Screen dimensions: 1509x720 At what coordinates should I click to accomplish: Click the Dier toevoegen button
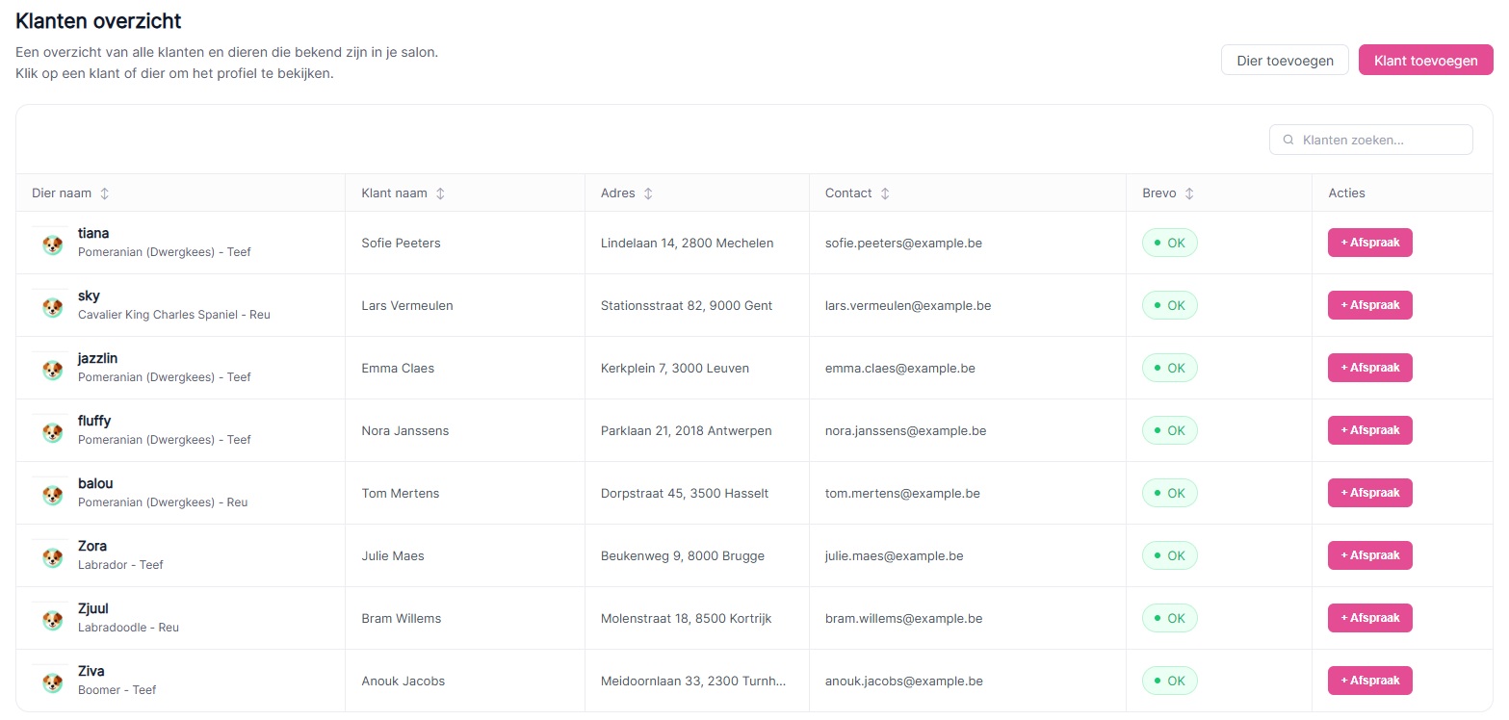pyautogui.click(x=1285, y=60)
